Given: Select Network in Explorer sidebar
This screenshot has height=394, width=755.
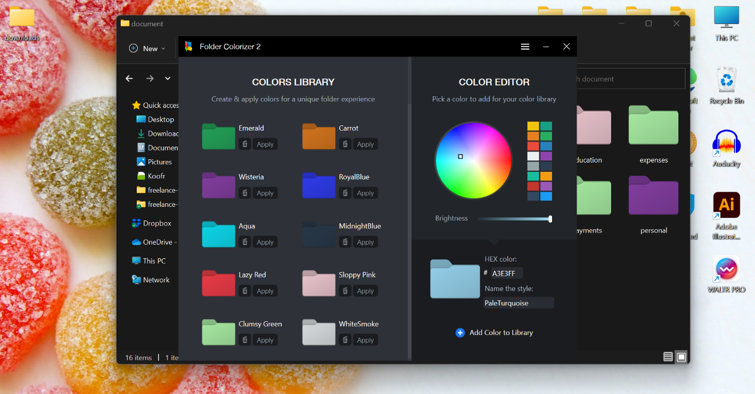Looking at the screenshot, I should [150, 280].
